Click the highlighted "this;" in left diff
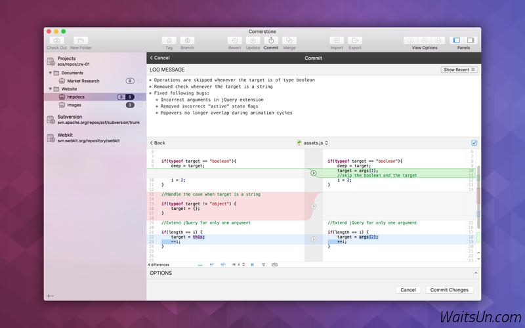Image resolution: width=525 pixels, height=328 pixels. [x=199, y=237]
